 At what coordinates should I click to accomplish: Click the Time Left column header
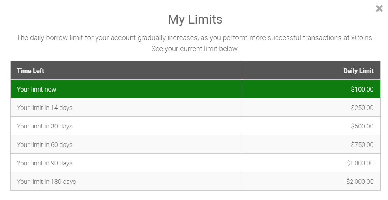pos(30,71)
